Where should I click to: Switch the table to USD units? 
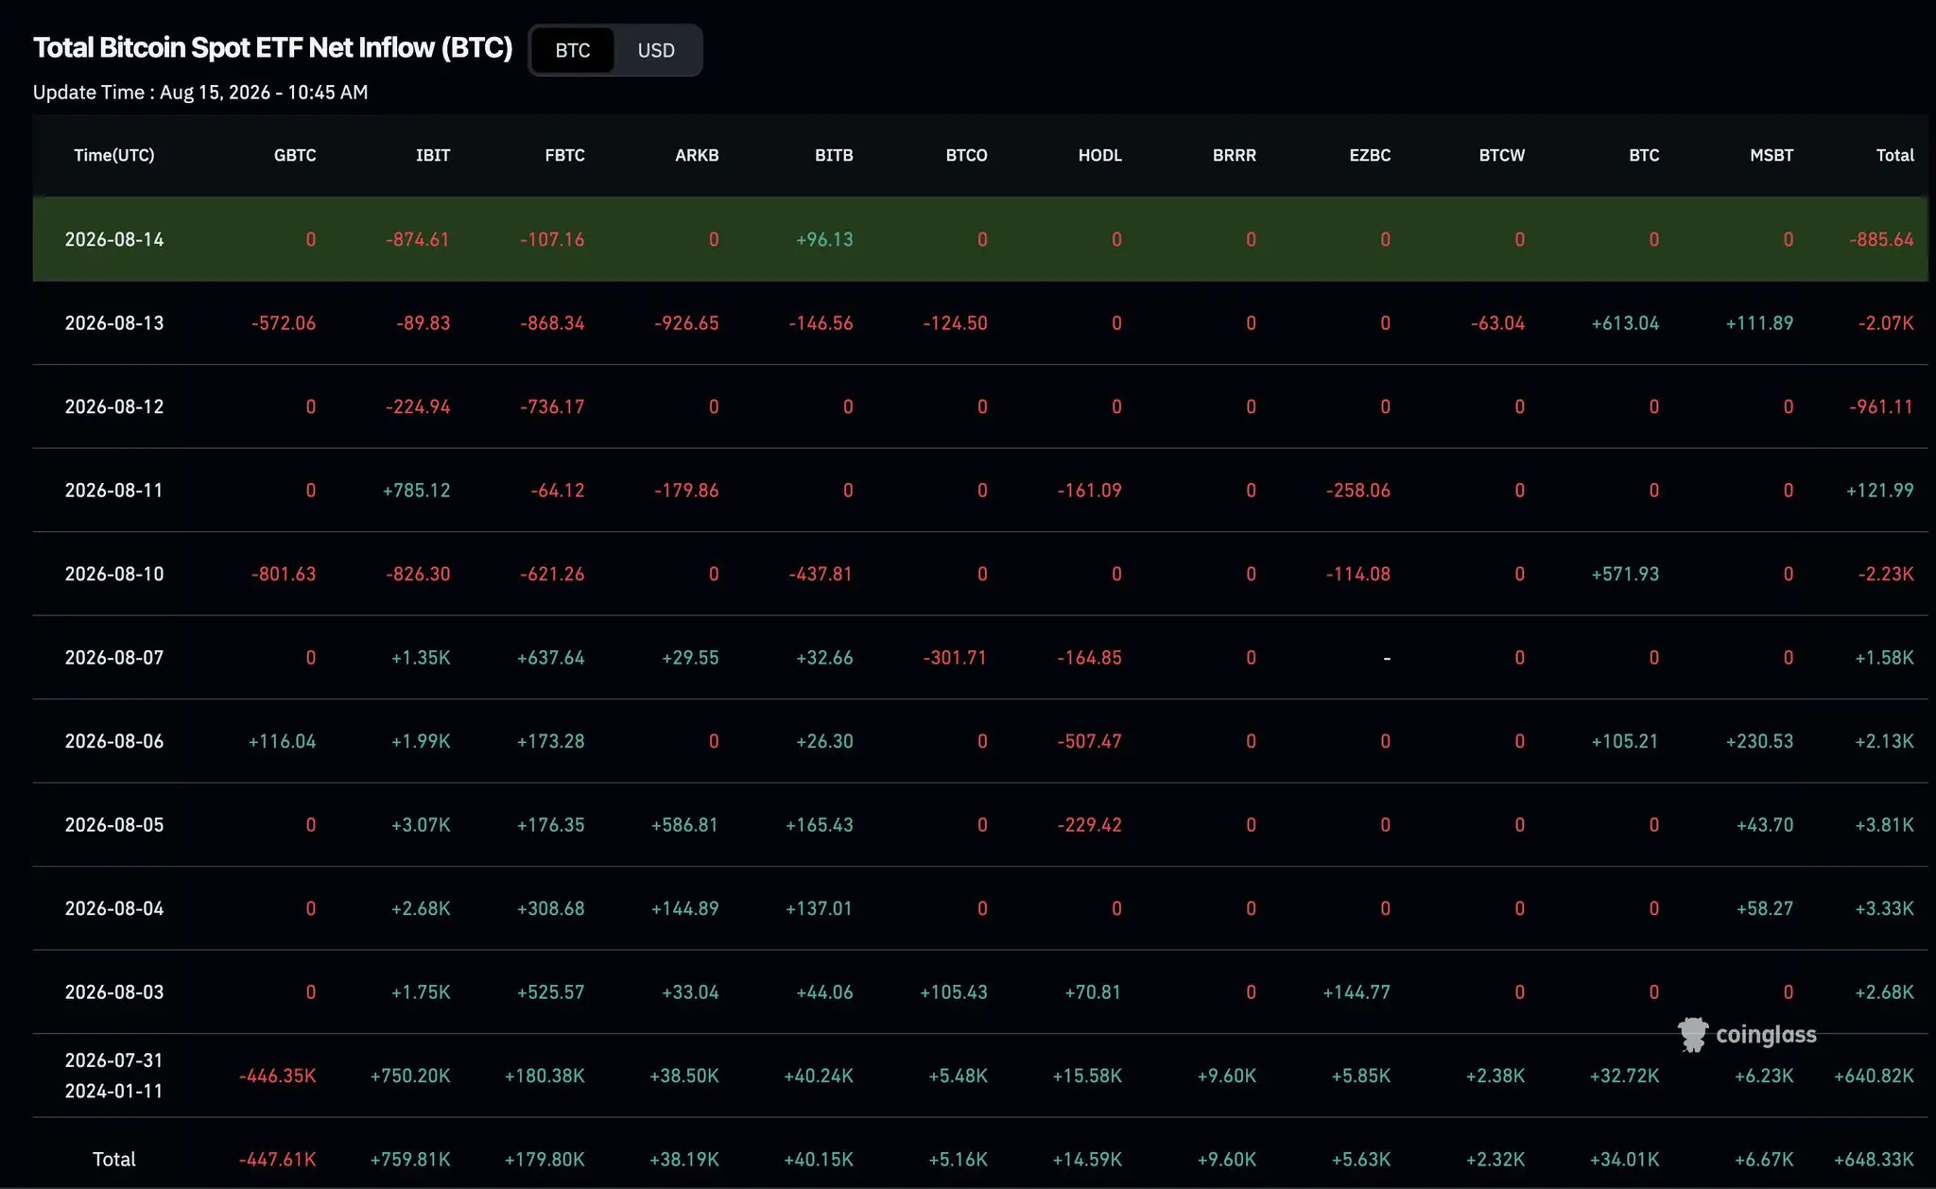(x=656, y=50)
